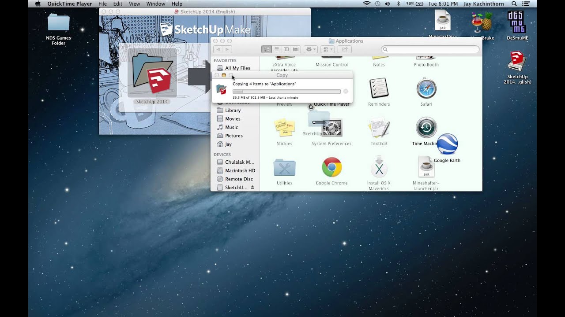Select the System Preferences gear icon
This screenshot has width=565, height=317.
point(331,128)
